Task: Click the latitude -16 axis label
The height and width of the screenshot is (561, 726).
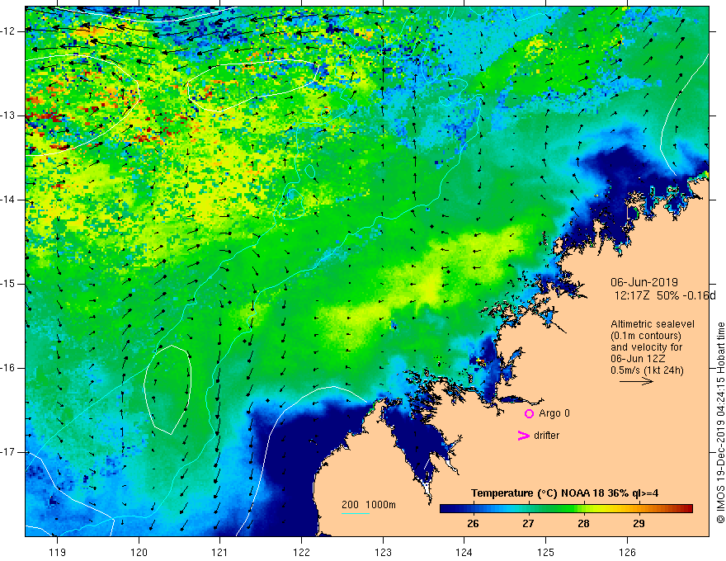Action: [x=9, y=368]
